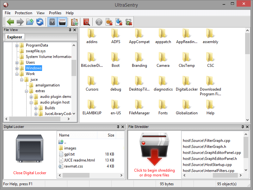
Task: Select JUCE readme.html in locker
Action: tap(77, 160)
